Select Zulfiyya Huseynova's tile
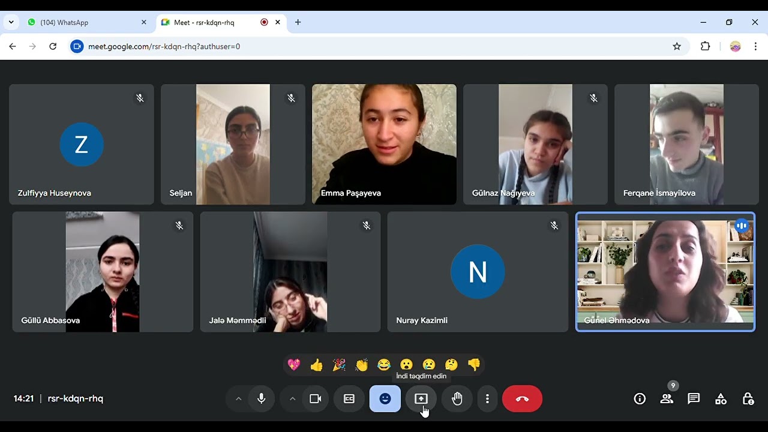This screenshot has width=768, height=432. point(82,144)
